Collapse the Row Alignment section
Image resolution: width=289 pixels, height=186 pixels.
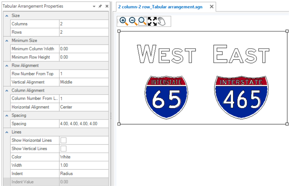pos(7,66)
